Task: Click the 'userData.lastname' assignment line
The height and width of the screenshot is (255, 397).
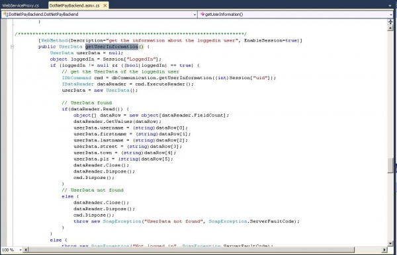Action: [x=130, y=140]
